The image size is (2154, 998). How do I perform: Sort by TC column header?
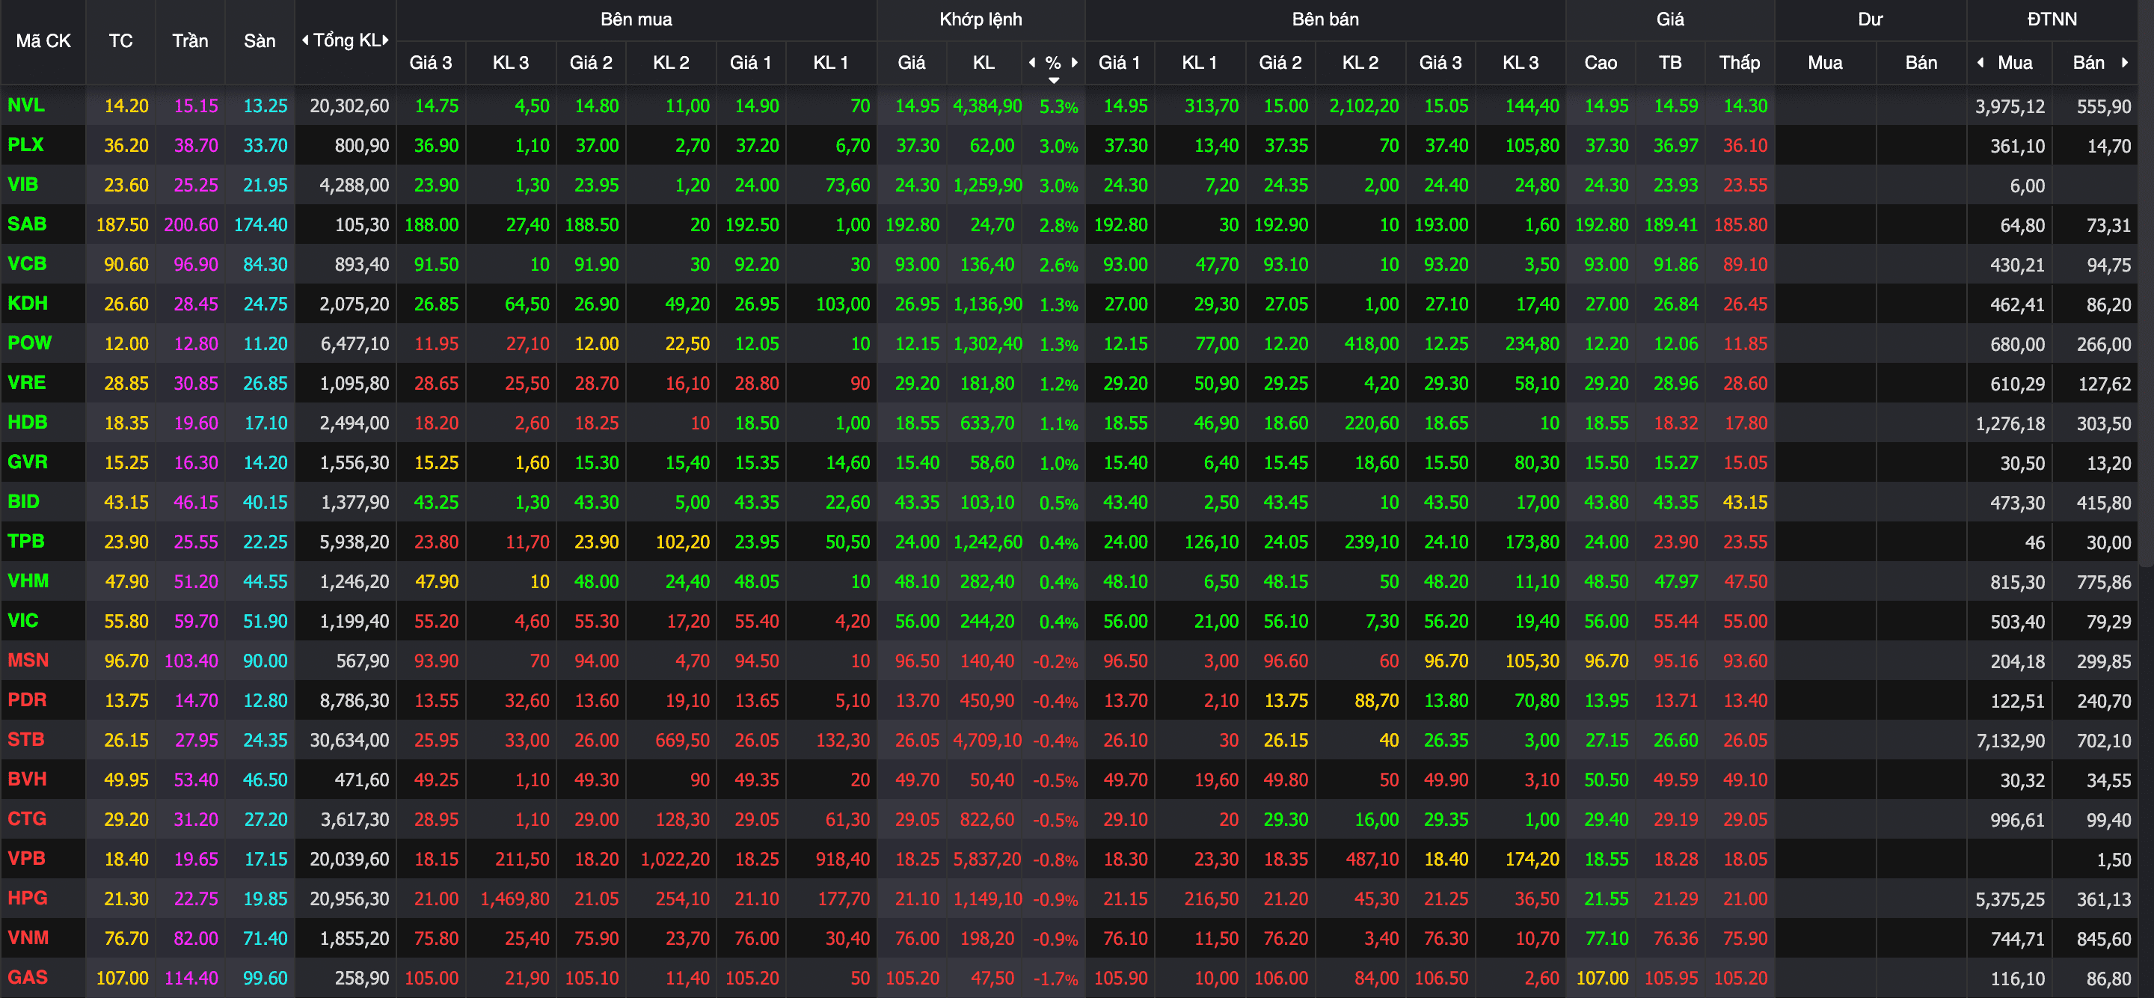pos(120,40)
